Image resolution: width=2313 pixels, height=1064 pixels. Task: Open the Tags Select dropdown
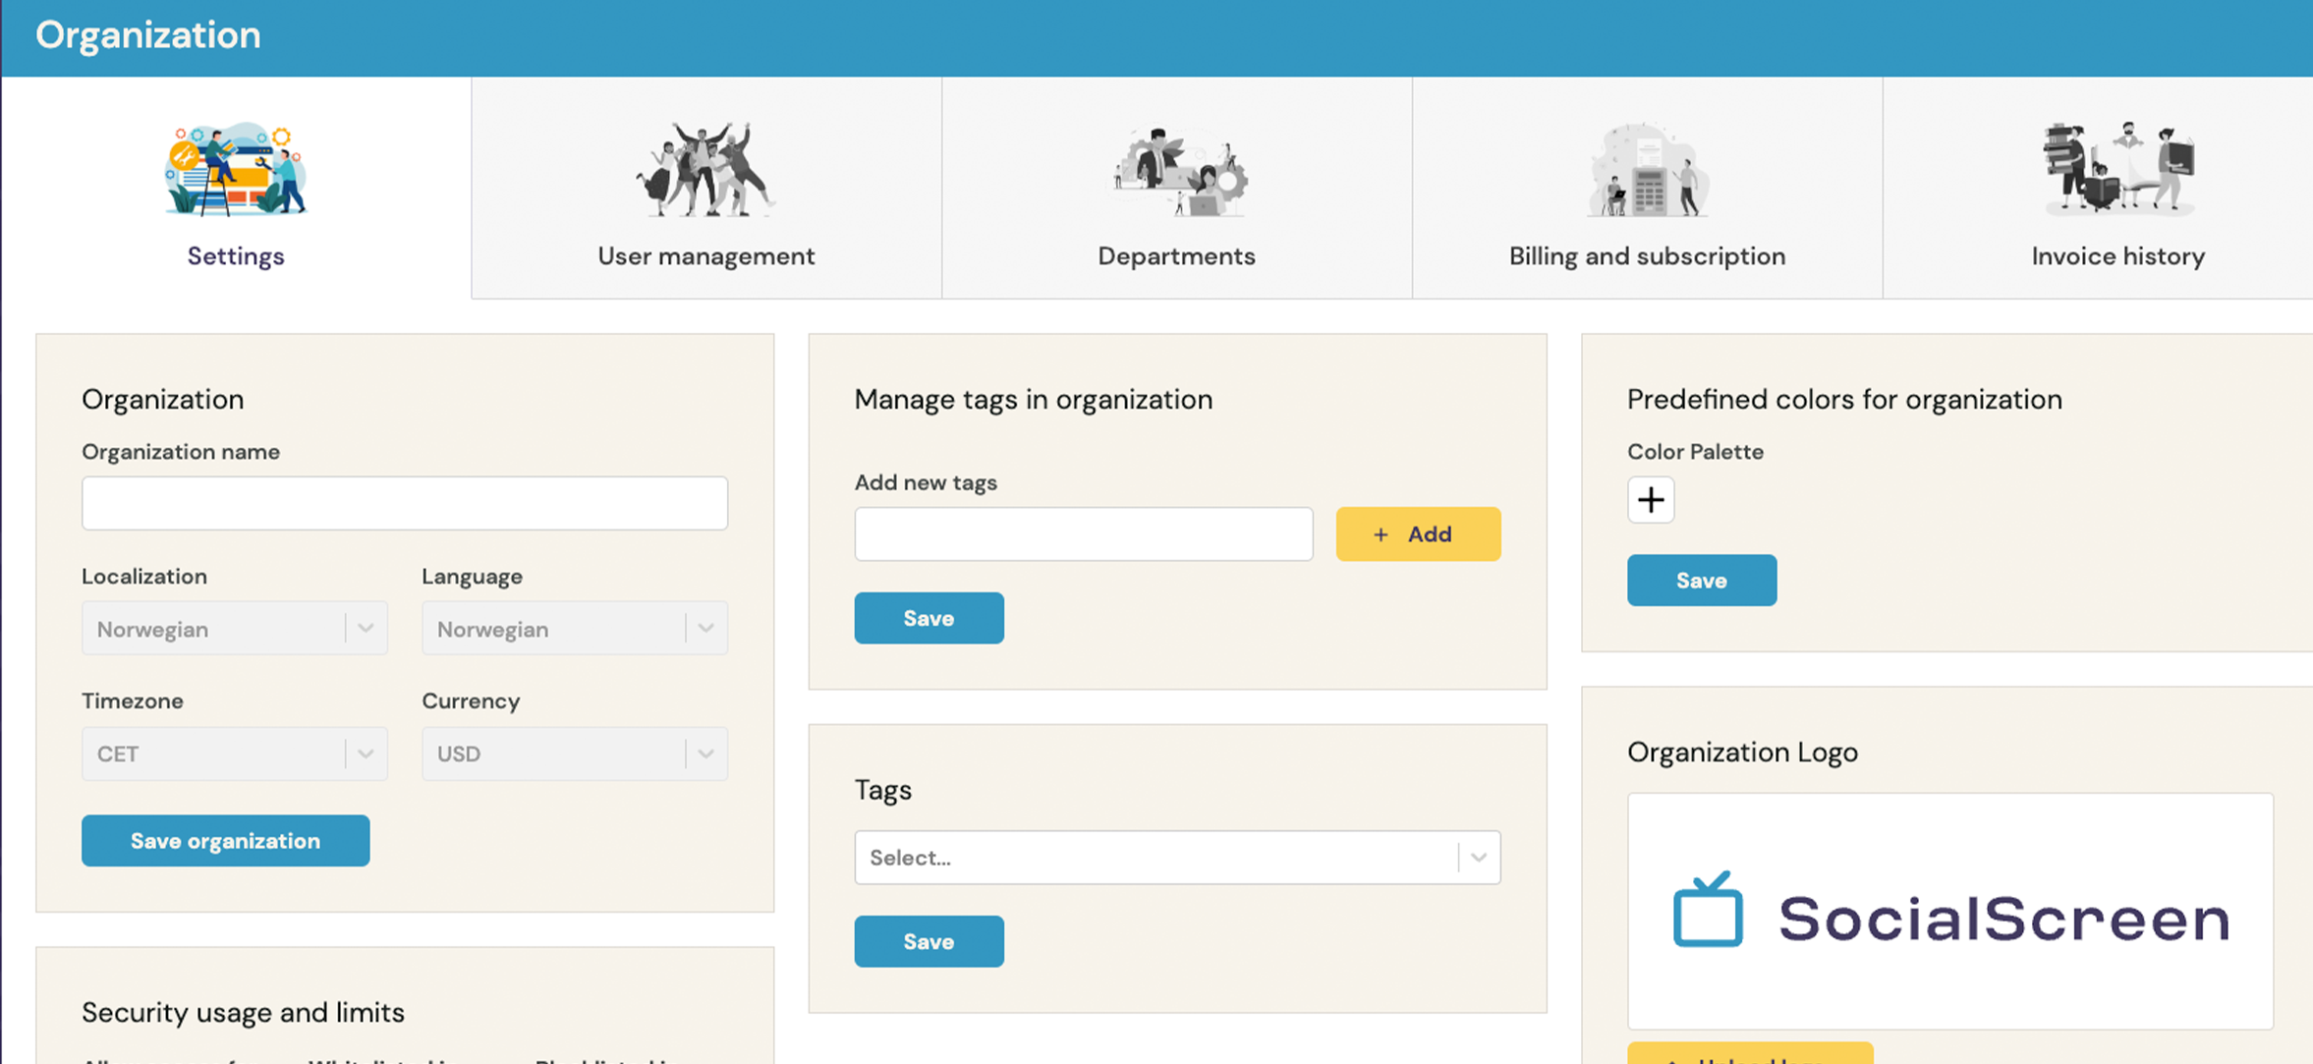(1176, 858)
